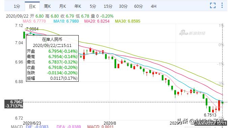The width and height of the screenshot is (228, 128).
Task: Click the MA20 moving average label
Action: pos(97,21)
